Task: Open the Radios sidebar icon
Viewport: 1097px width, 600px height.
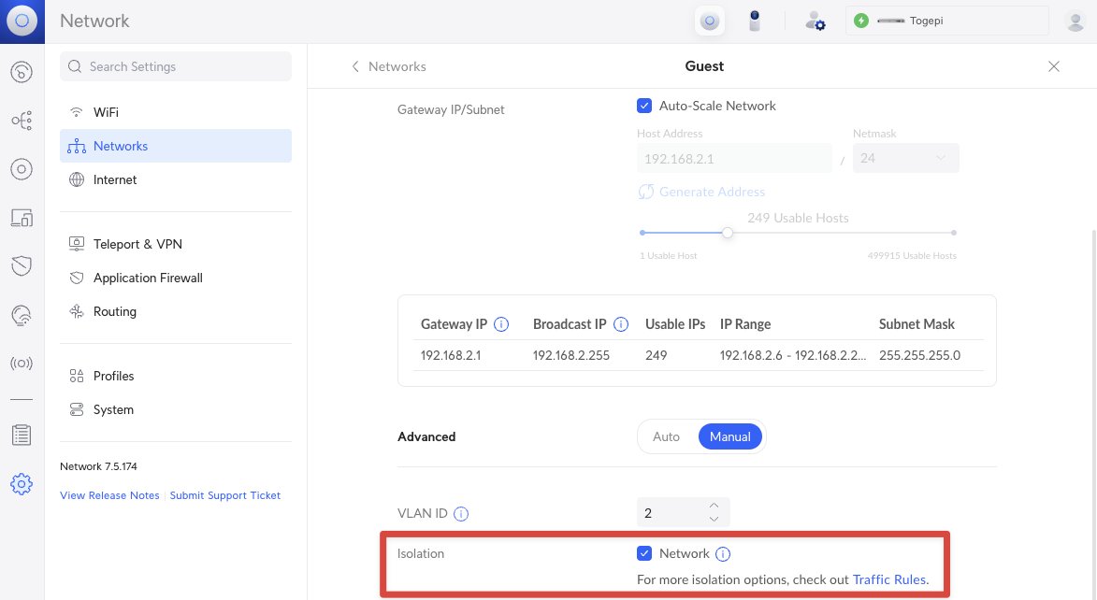Action: pyautogui.click(x=22, y=363)
